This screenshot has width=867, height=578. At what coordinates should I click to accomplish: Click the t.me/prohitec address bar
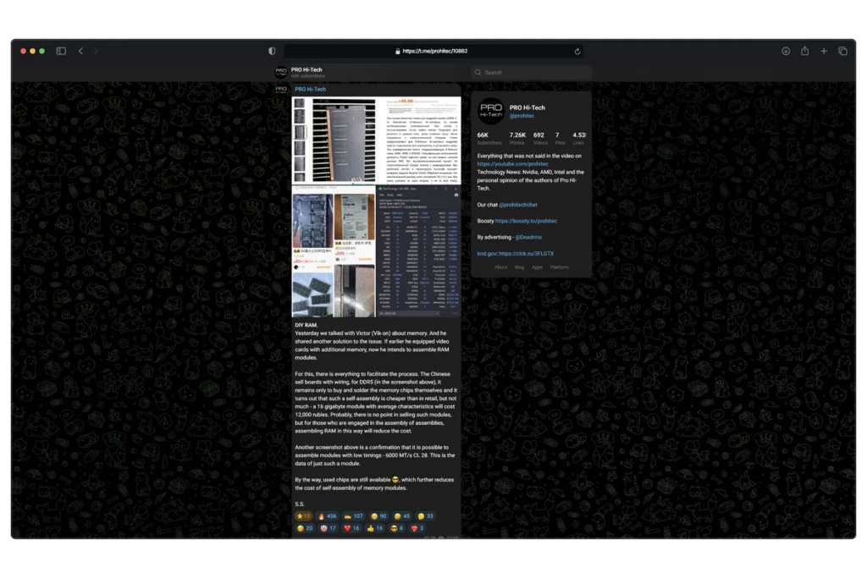[x=433, y=51]
